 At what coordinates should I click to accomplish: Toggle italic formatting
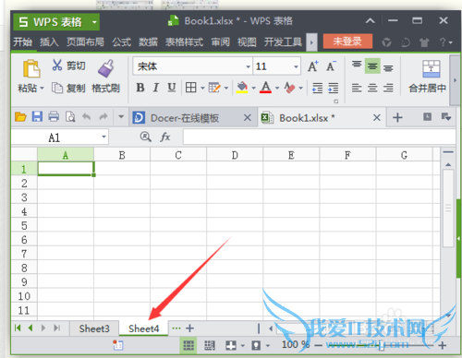(x=156, y=88)
